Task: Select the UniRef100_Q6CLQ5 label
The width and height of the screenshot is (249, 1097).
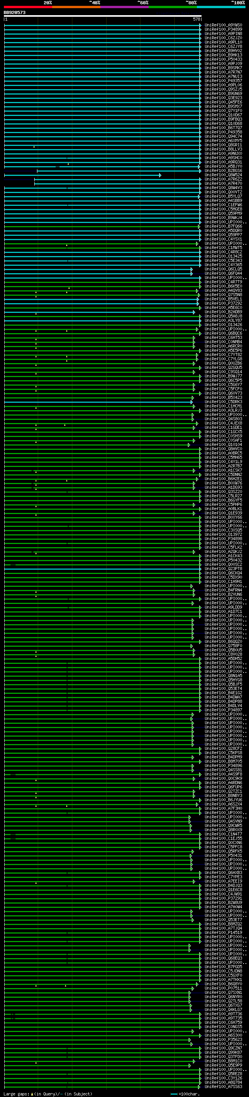Action: [223, 269]
